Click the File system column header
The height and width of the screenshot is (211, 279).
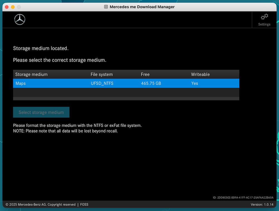coord(102,74)
